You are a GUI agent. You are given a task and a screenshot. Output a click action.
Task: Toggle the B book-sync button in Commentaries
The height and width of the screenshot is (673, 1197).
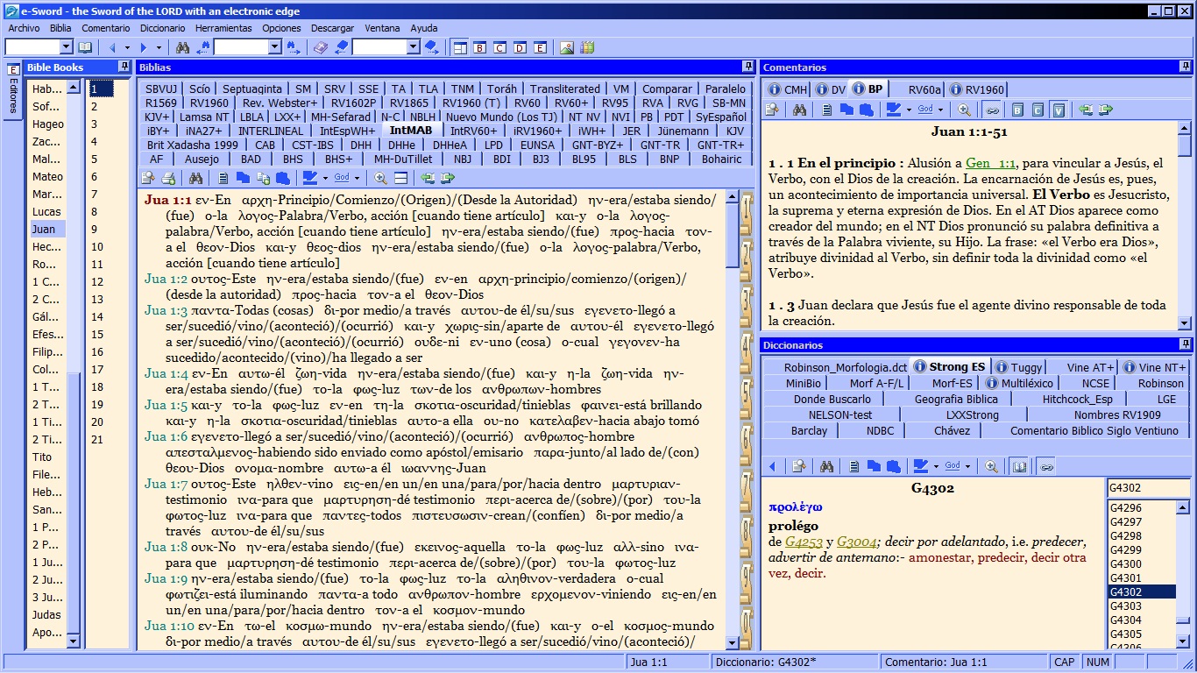(1016, 109)
